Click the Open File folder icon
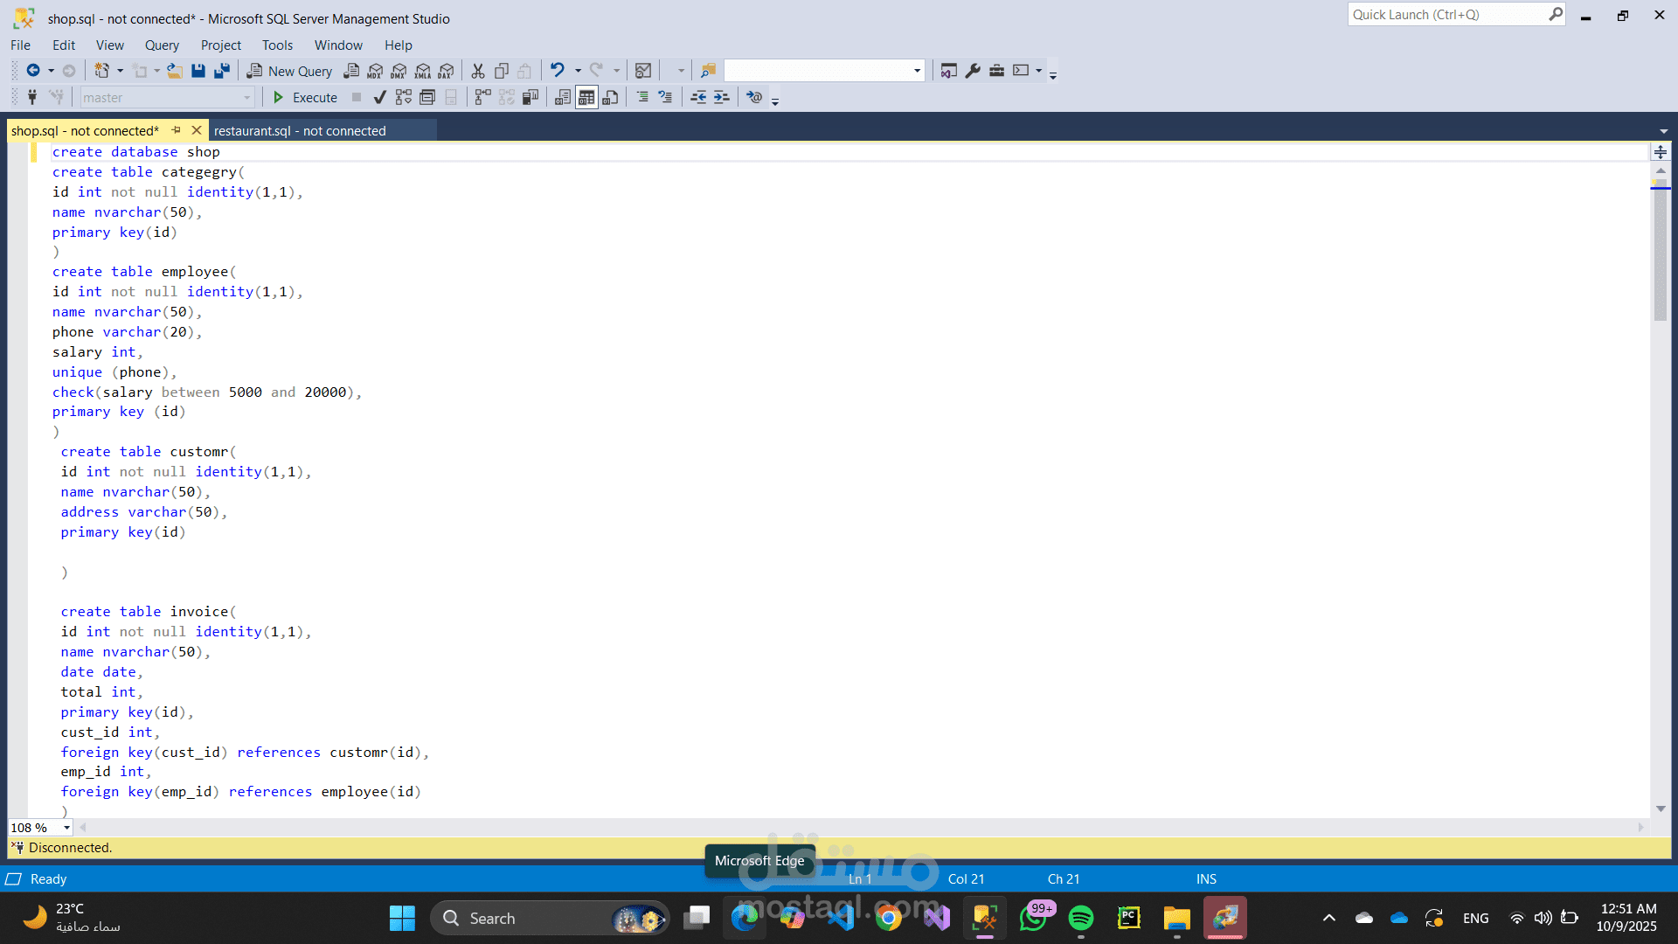This screenshot has width=1678, height=944. pyautogui.click(x=175, y=71)
